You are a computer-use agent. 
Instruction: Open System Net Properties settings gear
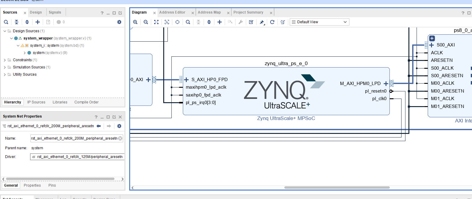(x=119, y=126)
